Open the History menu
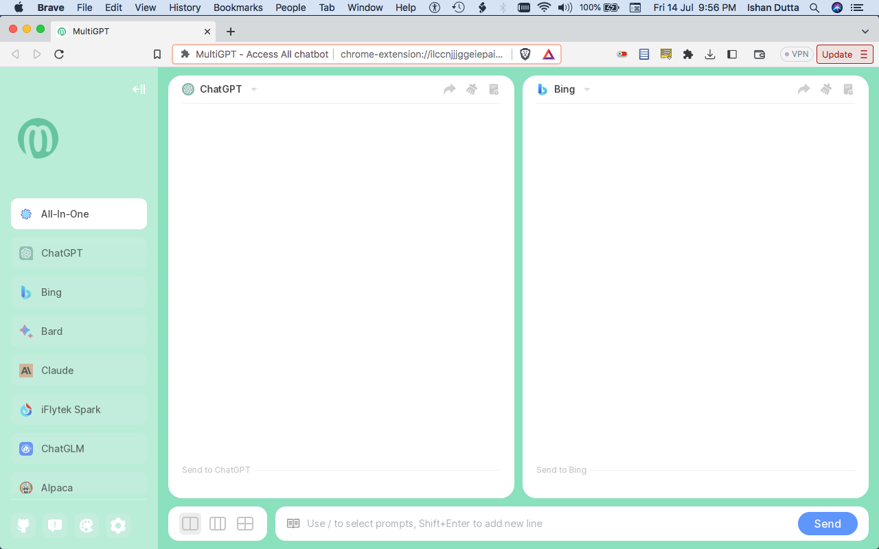This screenshot has height=549, width=879. (x=185, y=8)
